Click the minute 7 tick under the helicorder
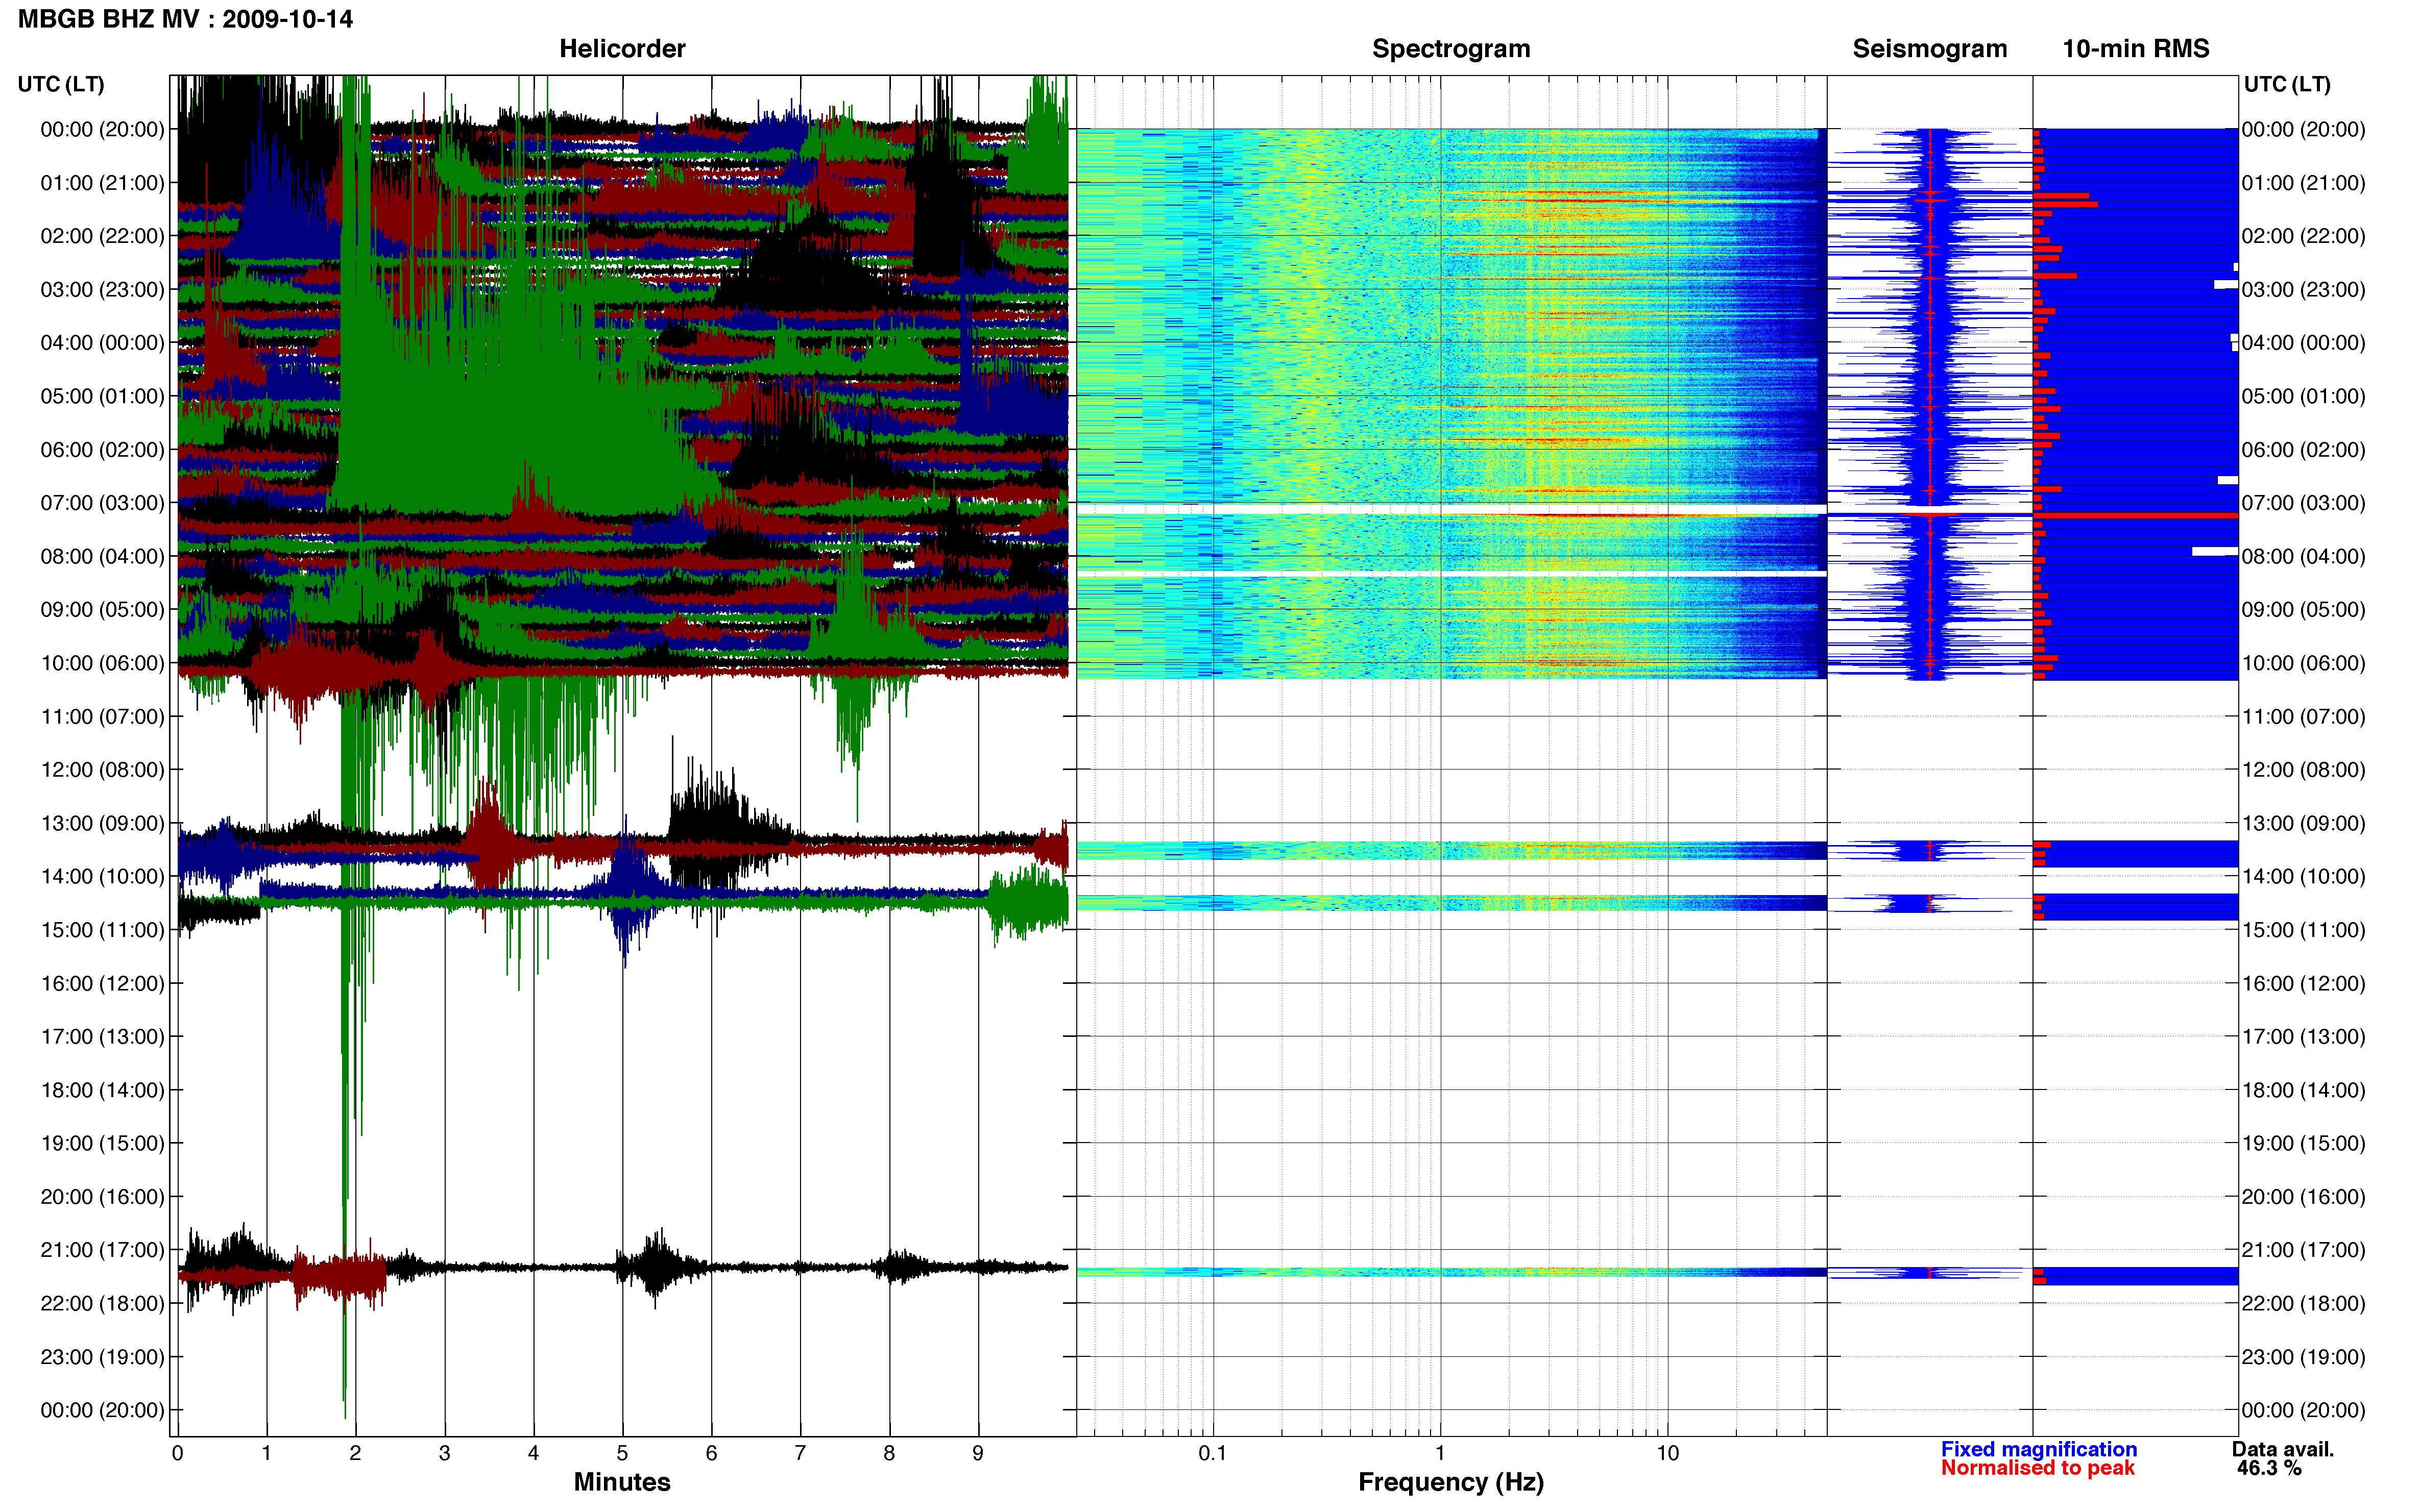2420x1512 pixels. click(801, 1453)
